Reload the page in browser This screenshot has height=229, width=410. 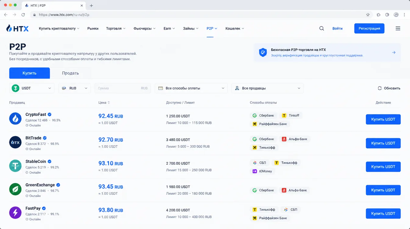tap(23, 15)
